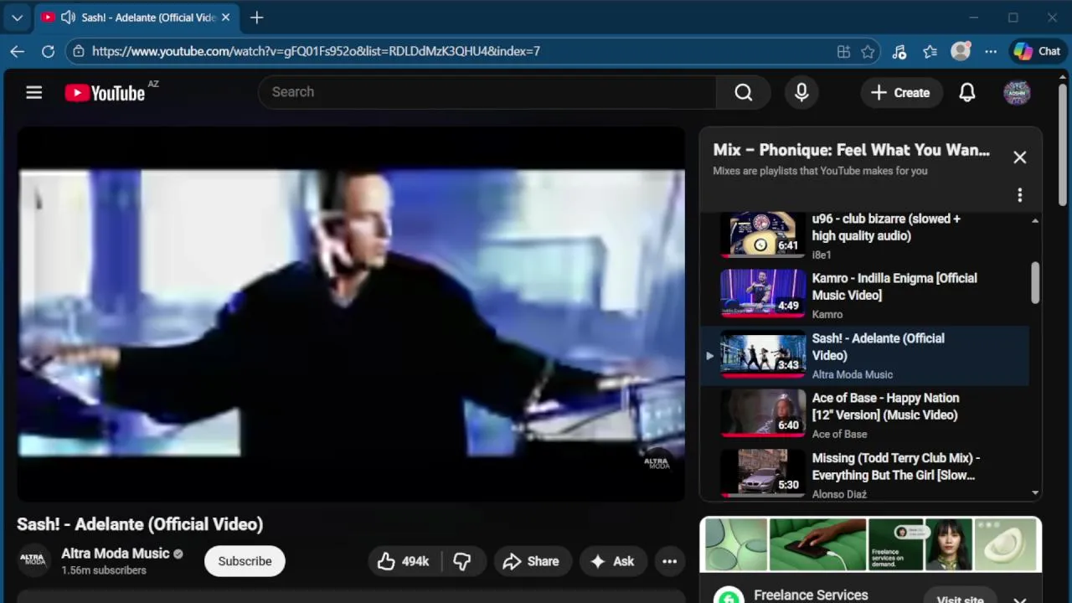Click Visit site on the ad
Image resolution: width=1072 pixels, height=603 pixels.
(x=960, y=599)
